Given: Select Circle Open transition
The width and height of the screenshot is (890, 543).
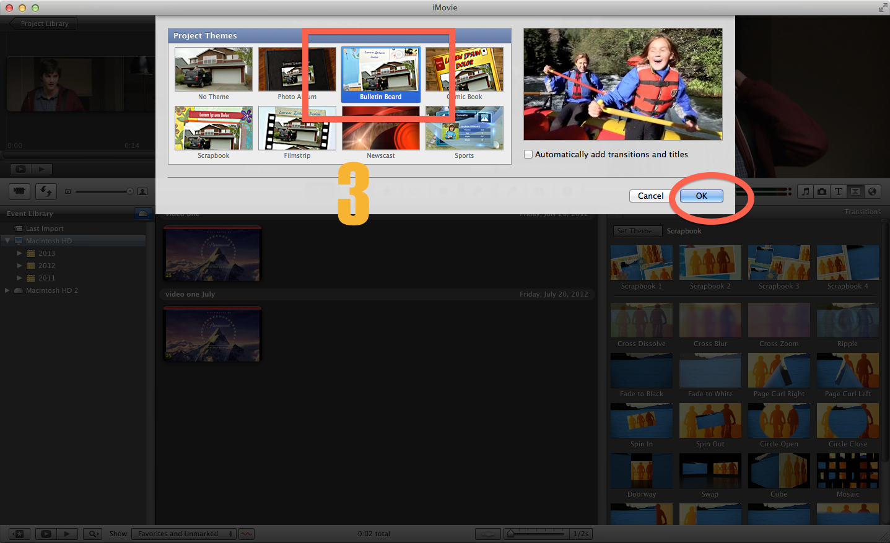Looking at the screenshot, I should (x=779, y=420).
